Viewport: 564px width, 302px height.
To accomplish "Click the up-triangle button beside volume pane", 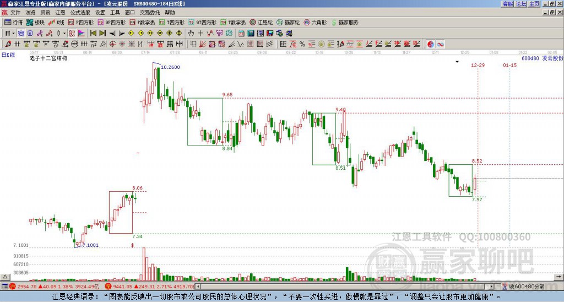I will pos(5,277).
